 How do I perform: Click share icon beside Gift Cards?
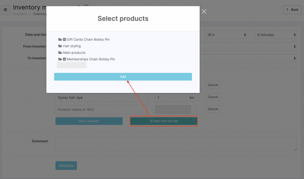tap(64, 39)
